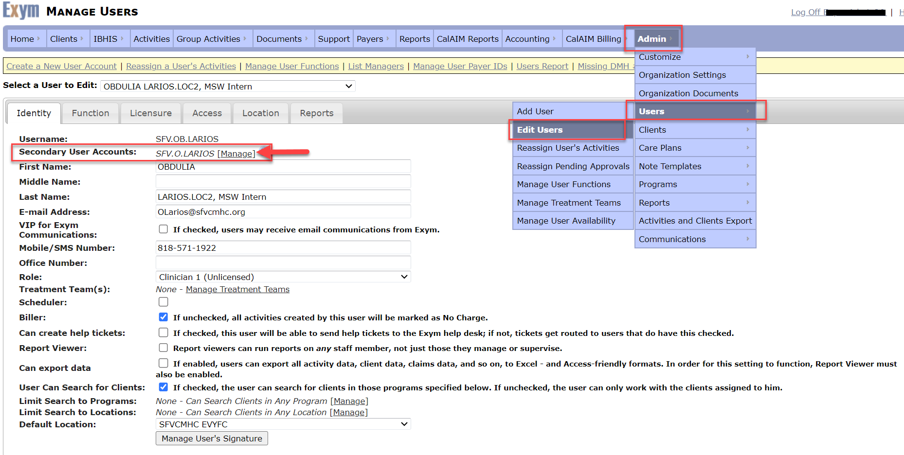Open Manage Treatment Teams link
The width and height of the screenshot is (904, 455).
[x=237, y=289]
